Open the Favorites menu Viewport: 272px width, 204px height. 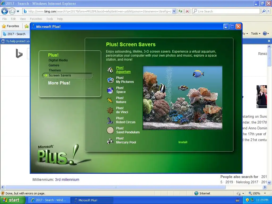[x=36, y=19]
